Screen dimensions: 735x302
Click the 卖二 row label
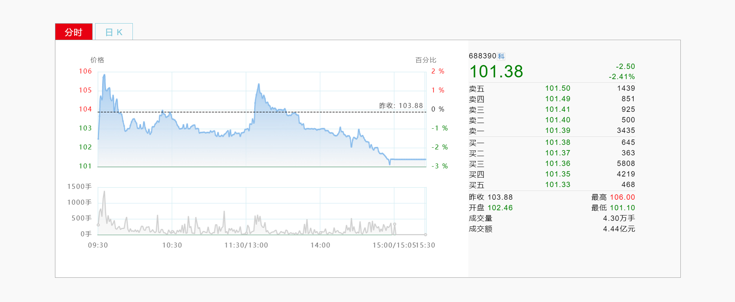[477, 121]
